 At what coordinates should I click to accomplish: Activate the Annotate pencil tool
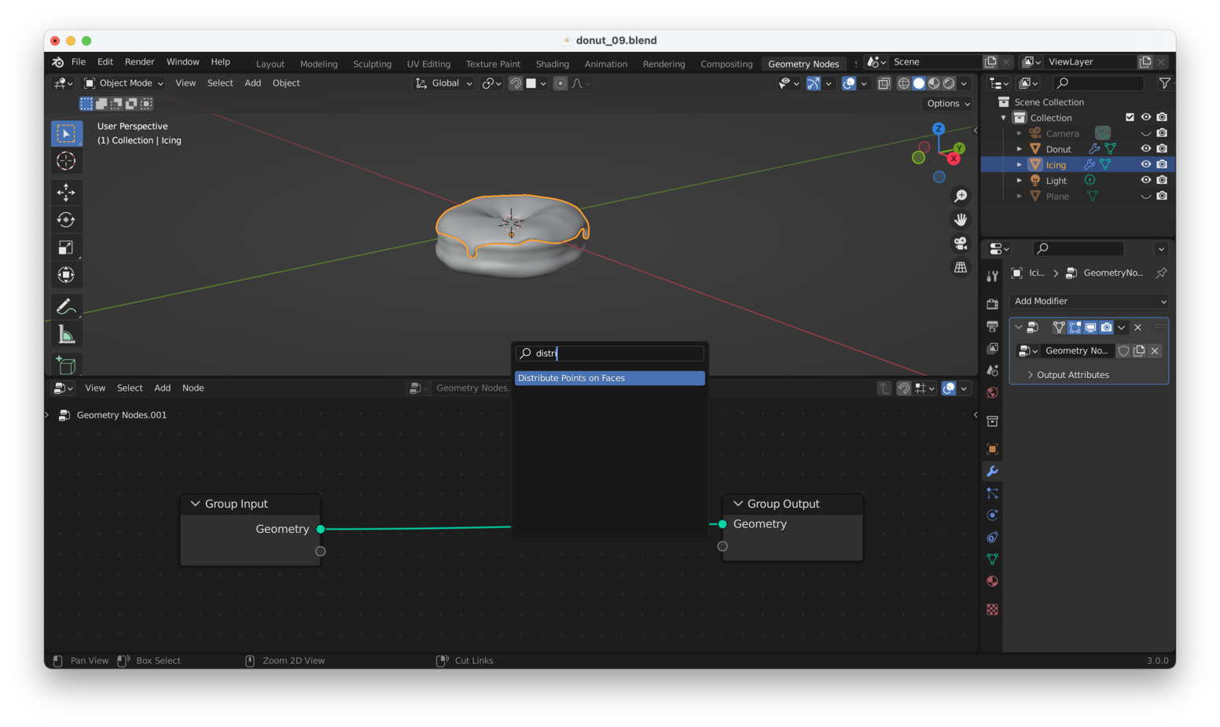[x=66, y=307]
